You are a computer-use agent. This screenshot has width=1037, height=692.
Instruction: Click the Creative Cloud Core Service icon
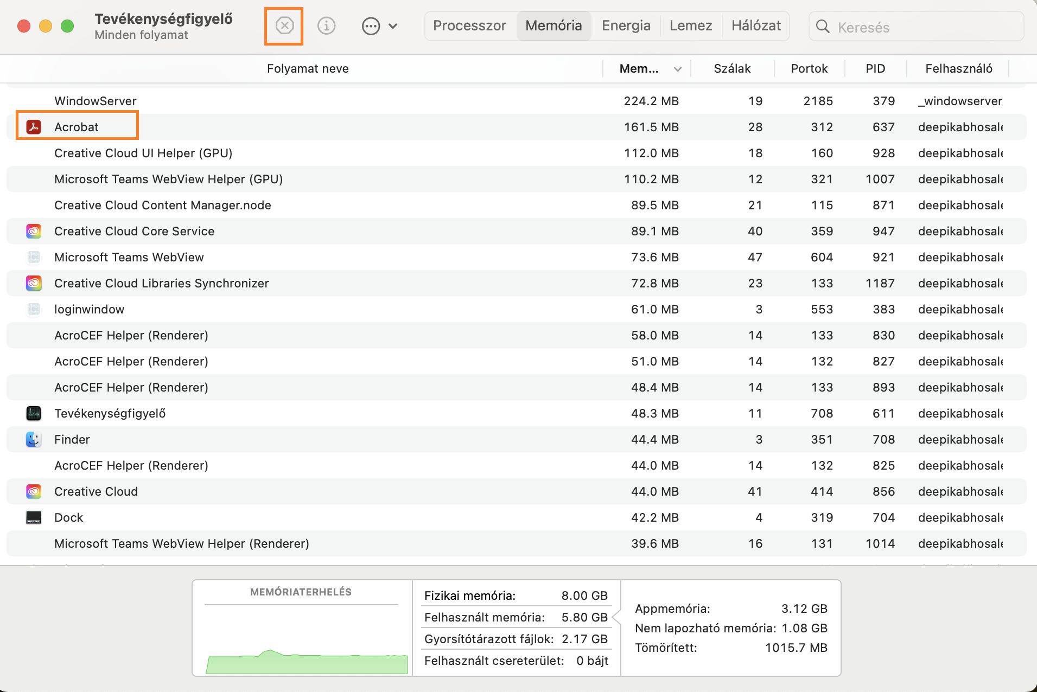point(34,232)
